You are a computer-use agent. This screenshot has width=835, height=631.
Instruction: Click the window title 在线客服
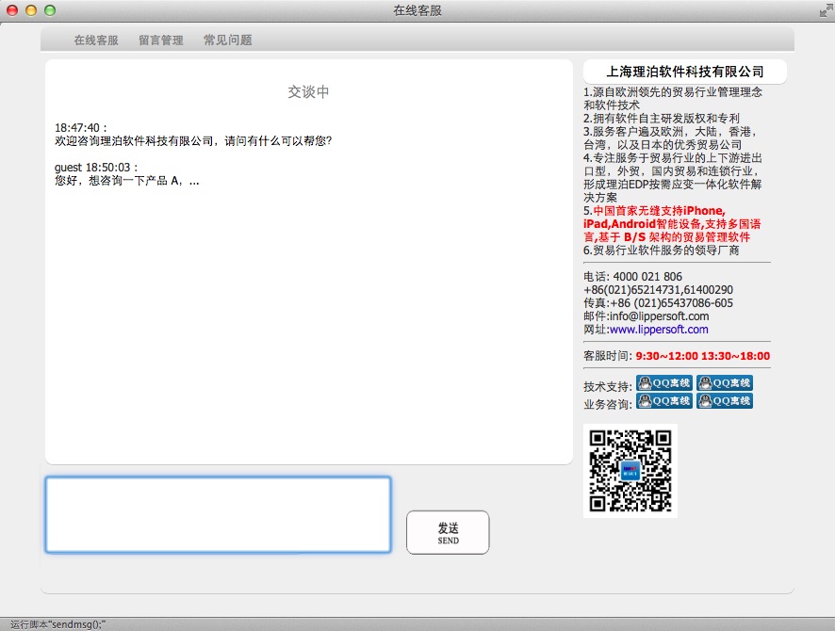click(417, 10)
